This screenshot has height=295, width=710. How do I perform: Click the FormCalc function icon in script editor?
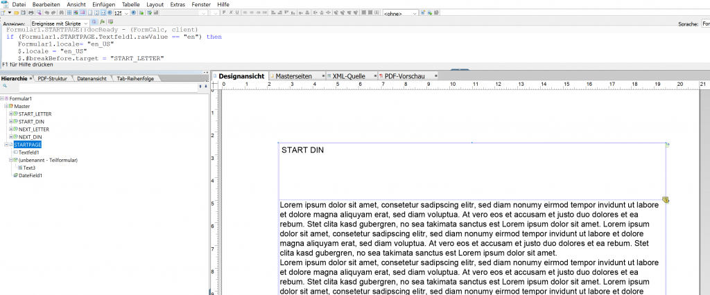pyautogui.click(x=101, y=23)
